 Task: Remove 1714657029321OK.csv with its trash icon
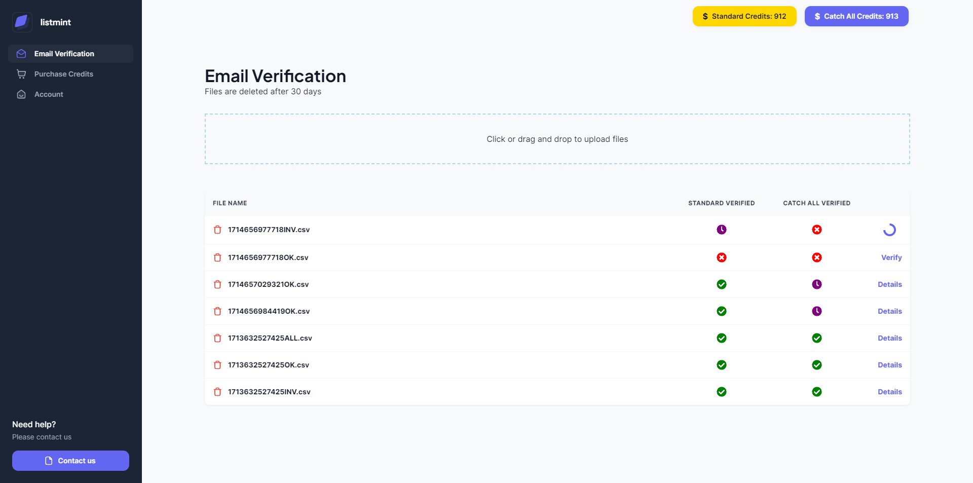[x=217, y=284]
